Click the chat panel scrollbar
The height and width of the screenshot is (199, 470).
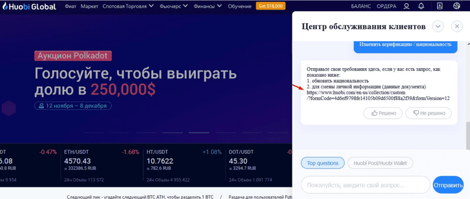(x=468, y=135)
